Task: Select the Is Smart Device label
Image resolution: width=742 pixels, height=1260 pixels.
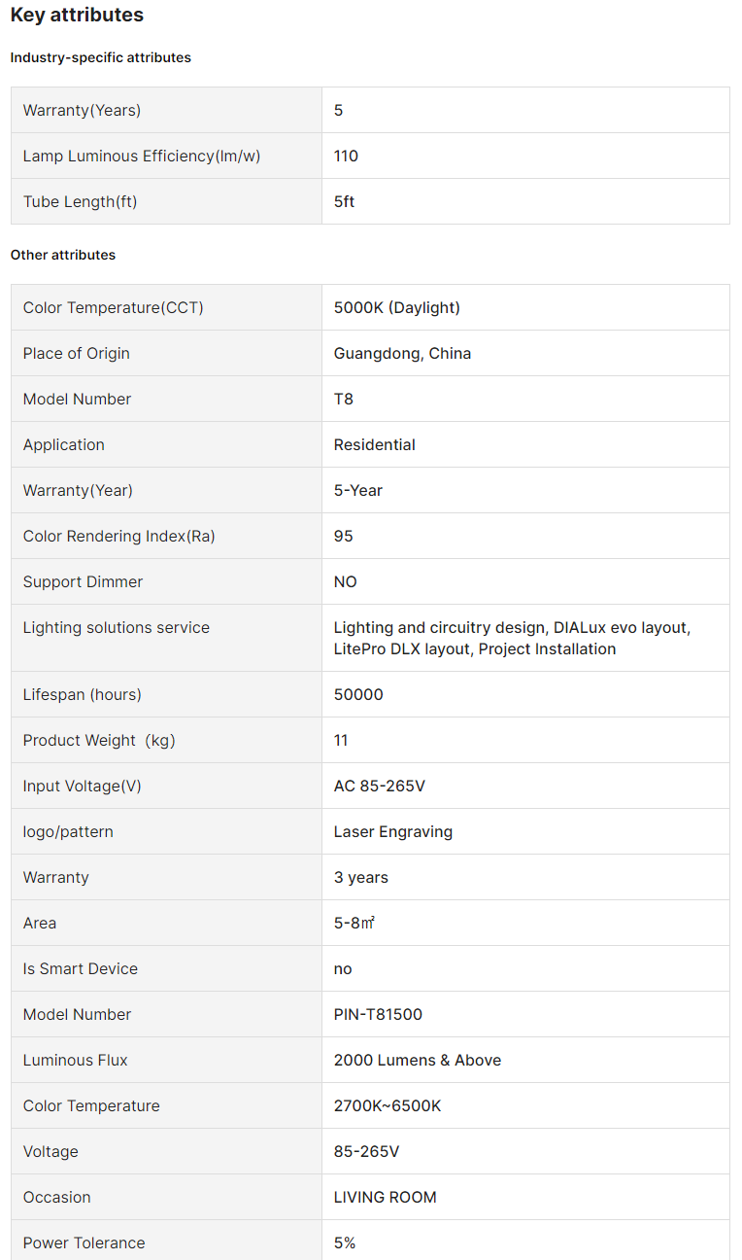Action: coord(81,968)
